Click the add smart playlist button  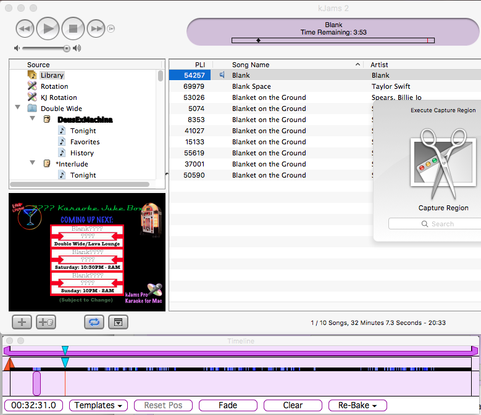46,321
